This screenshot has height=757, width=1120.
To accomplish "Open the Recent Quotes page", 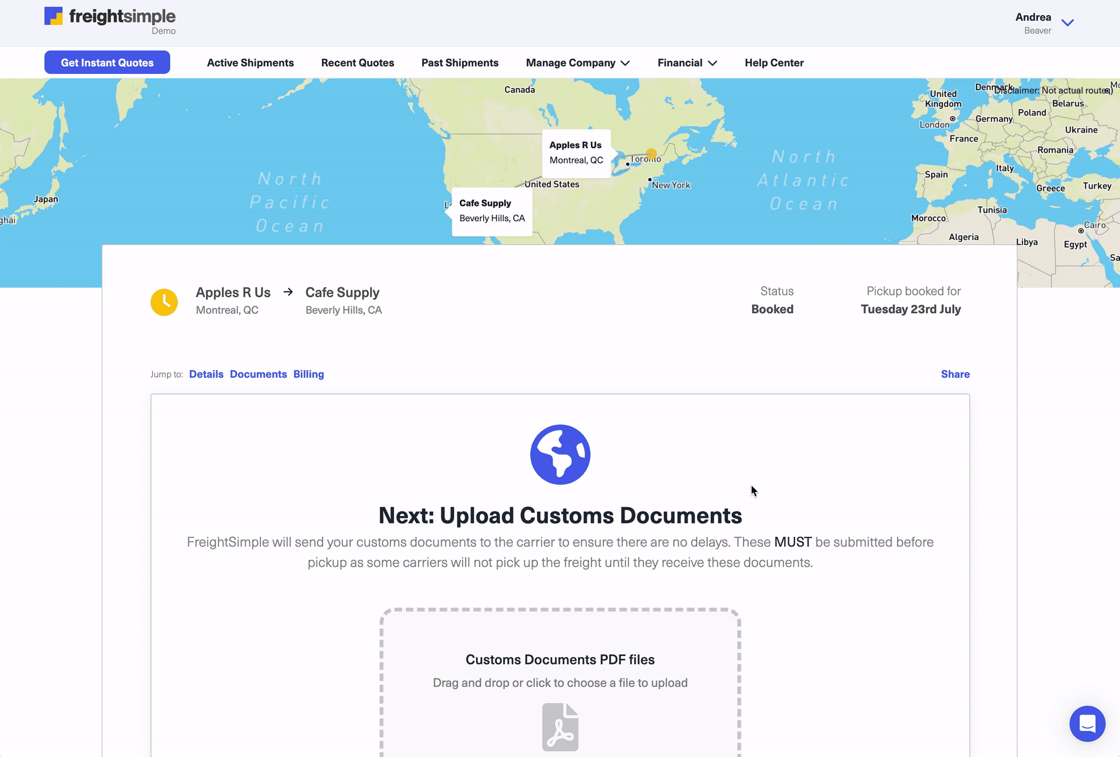I will [x=357, y=63].
